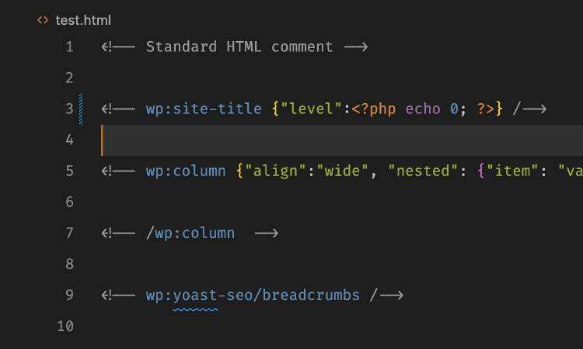Select test.html in the breadcrumb bar
This screenshot has height=349, width=583.
coord(83,20)
